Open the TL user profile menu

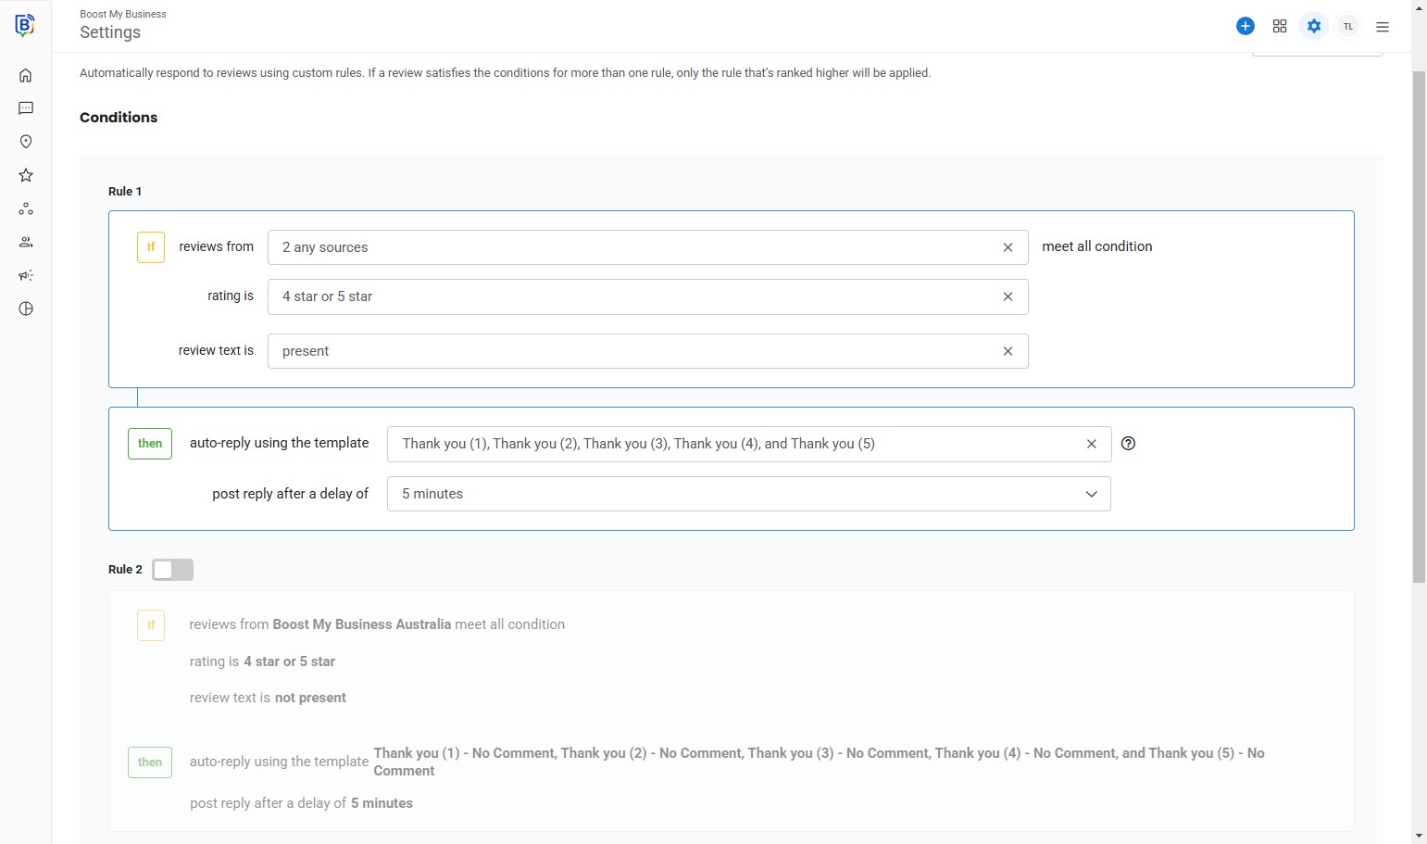[x=1348, y=27]
